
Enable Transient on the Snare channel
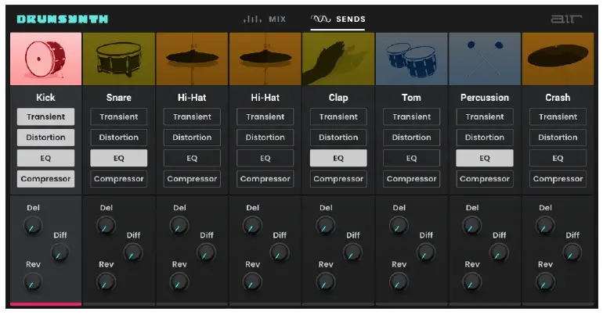pos(119,116)
